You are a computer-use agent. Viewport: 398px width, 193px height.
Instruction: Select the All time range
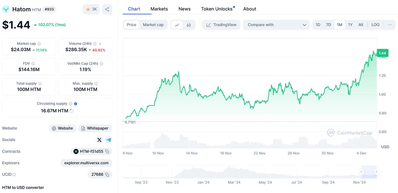pyautogui.click(x=361, y=25)
